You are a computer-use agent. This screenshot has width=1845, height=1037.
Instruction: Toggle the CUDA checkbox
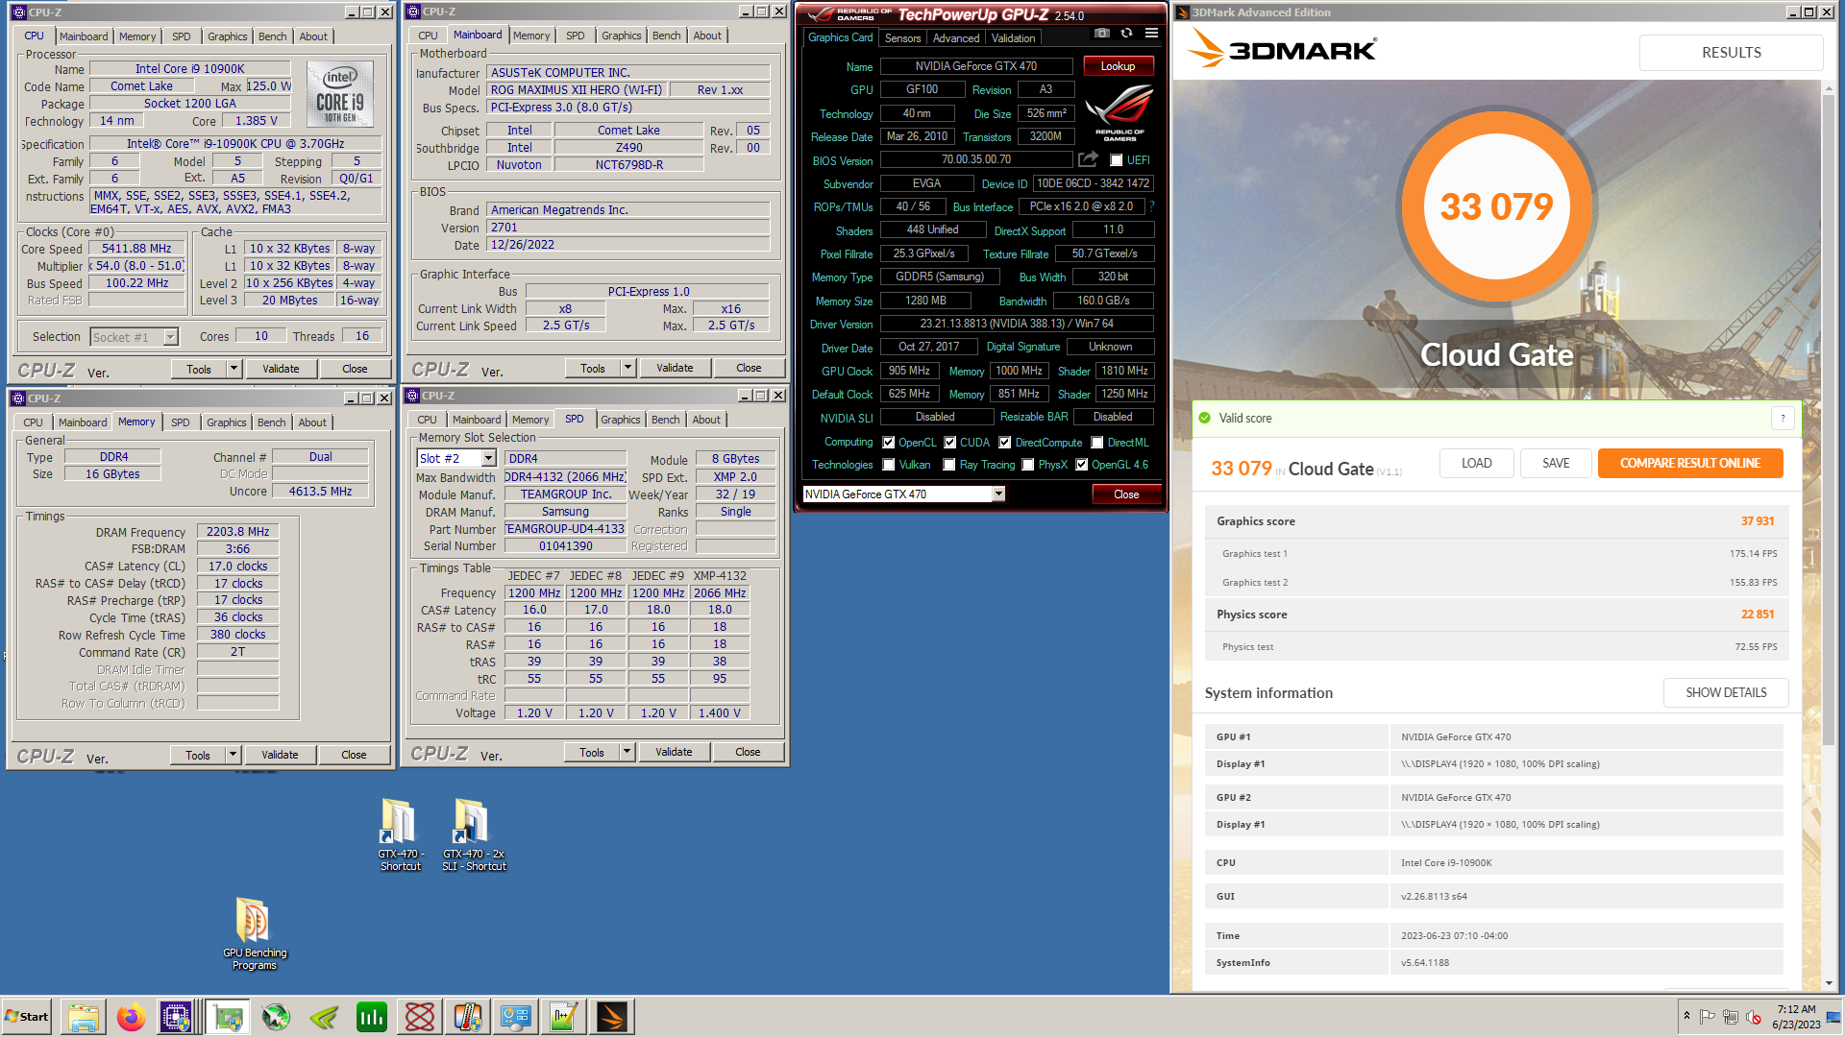(950, 443)
